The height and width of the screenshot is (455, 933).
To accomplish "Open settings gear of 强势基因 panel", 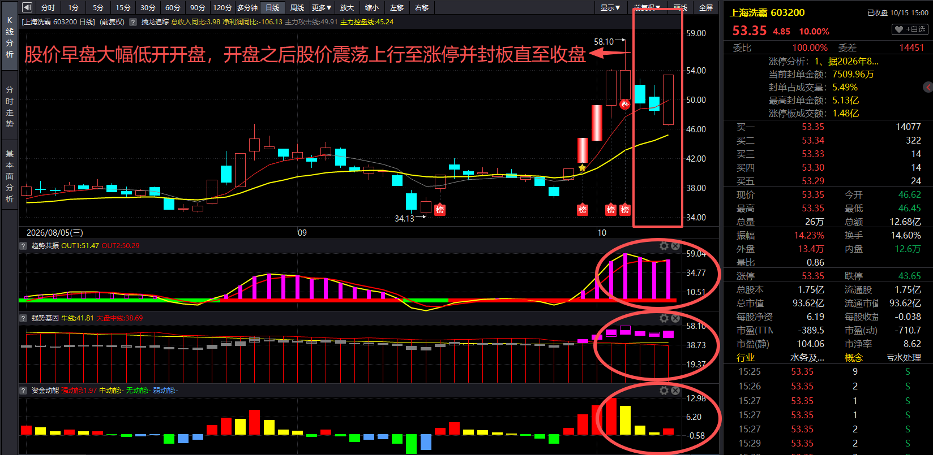I will [664, 318].
